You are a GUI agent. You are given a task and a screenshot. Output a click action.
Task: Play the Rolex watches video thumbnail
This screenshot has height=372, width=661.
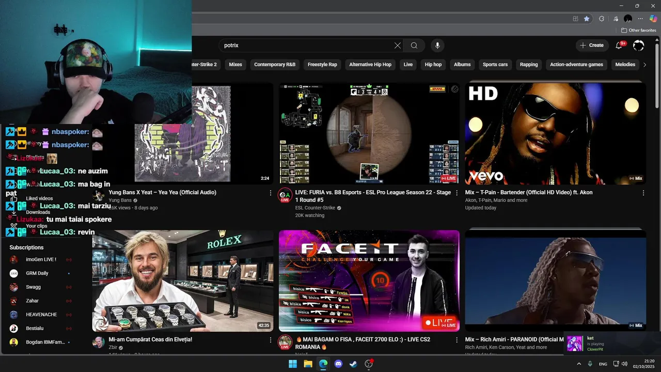point(183,281)
